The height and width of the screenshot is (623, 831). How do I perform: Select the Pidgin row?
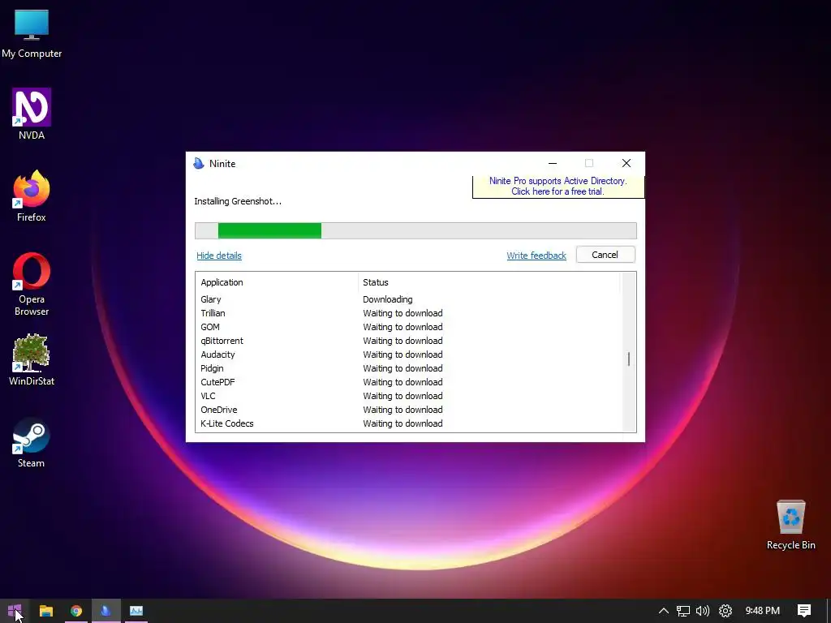tap(408, 368)
